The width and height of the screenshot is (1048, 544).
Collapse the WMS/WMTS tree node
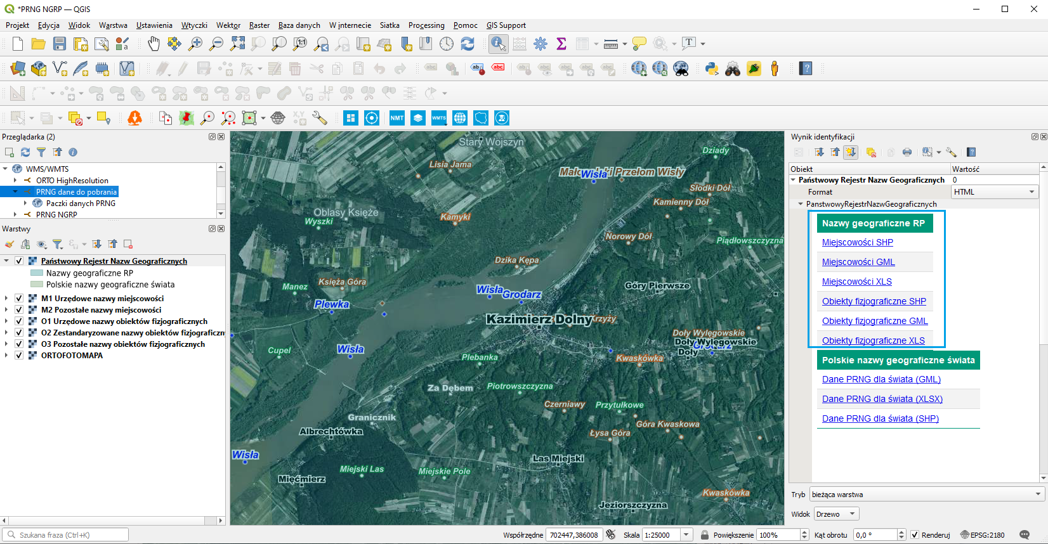[5, 169]
